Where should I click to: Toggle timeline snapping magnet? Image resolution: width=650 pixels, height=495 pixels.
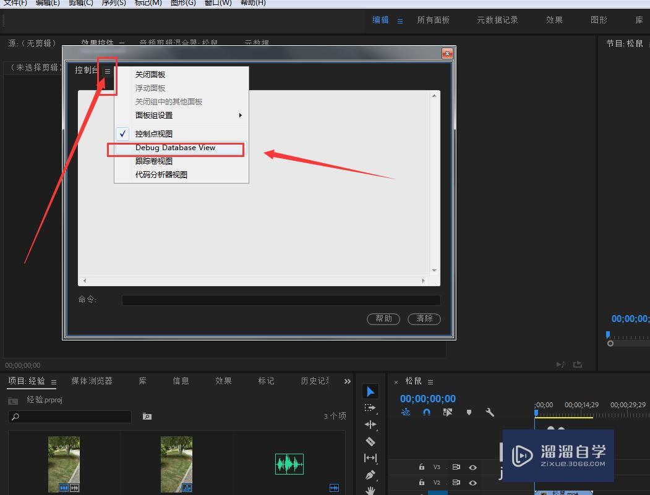tap(426, 412)
